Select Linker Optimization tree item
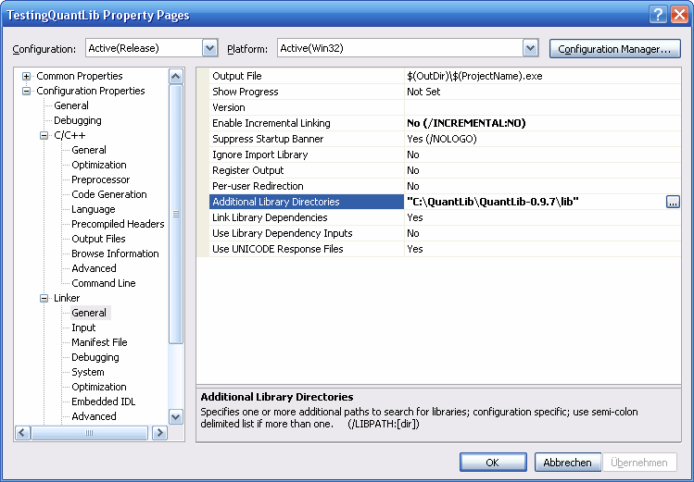Image resolution: width=694 pixels, height=482 pixels. (x=99, y=387)
